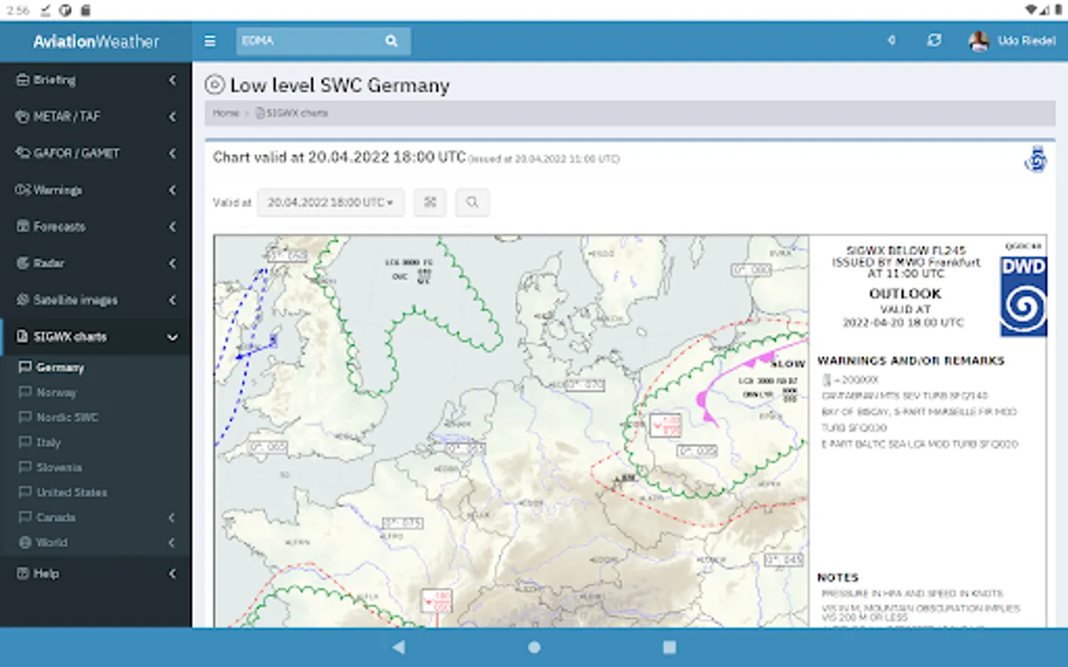Open the Udo Riedel user menu
This screenshot has width=1068, height=667.
coord(1012,41)
